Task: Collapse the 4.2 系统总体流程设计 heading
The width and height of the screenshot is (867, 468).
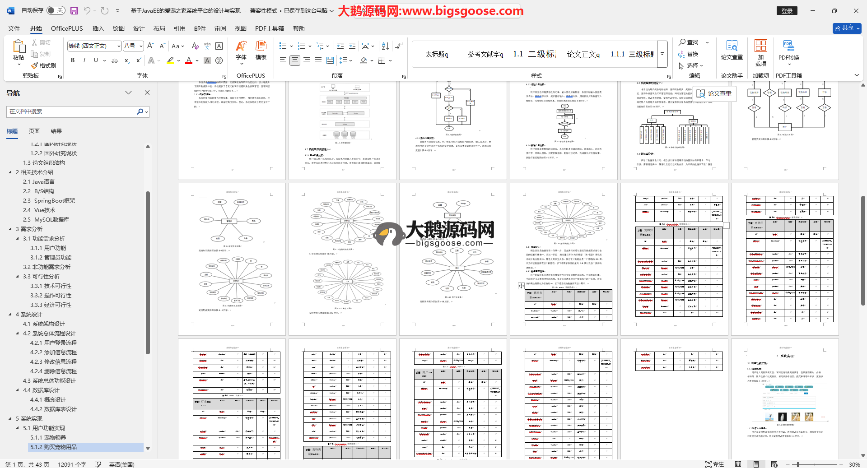Action: pos(18,334)
